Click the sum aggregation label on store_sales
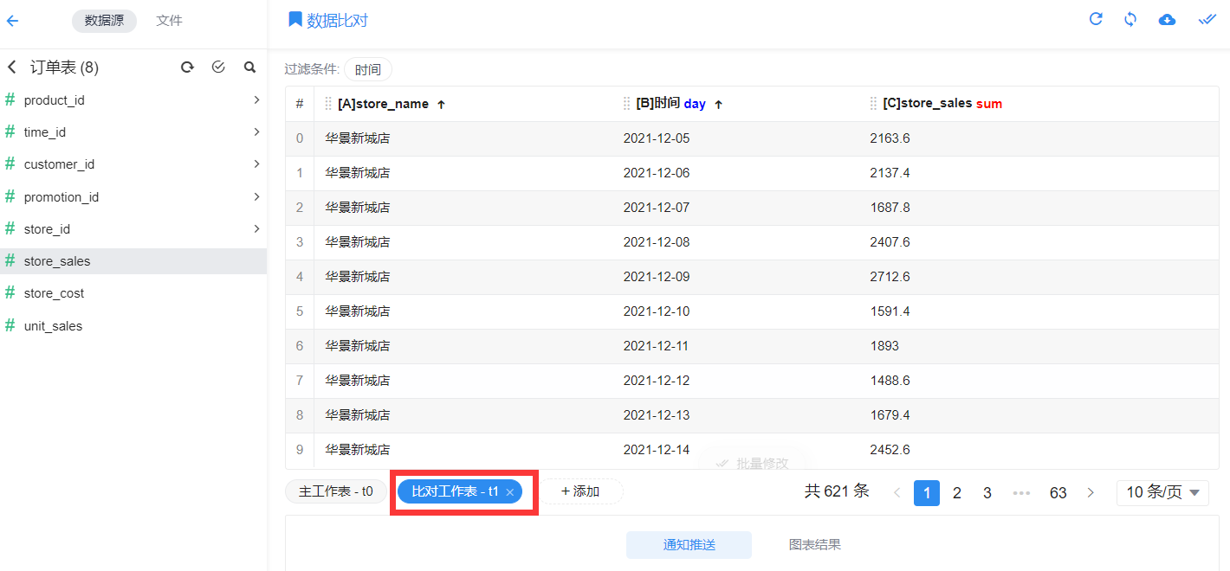The height and width of the screenshot is (571, 1230). (x=989, y=104)
